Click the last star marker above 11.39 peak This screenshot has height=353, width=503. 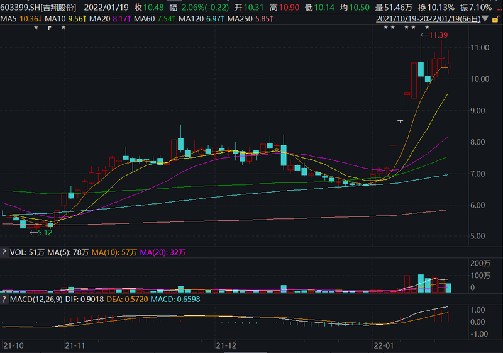[427, 28]
